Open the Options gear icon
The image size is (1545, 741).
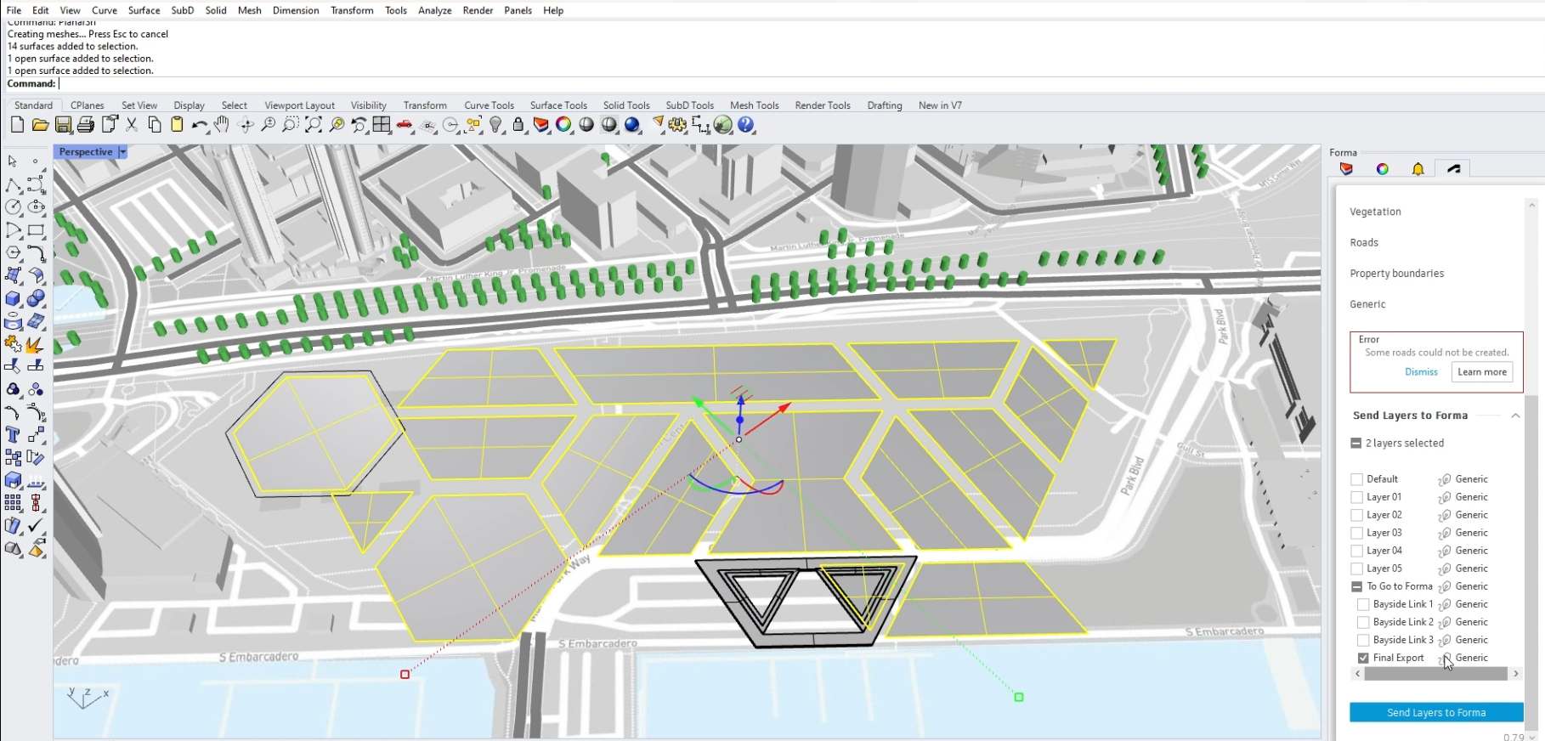click(677, 125)
